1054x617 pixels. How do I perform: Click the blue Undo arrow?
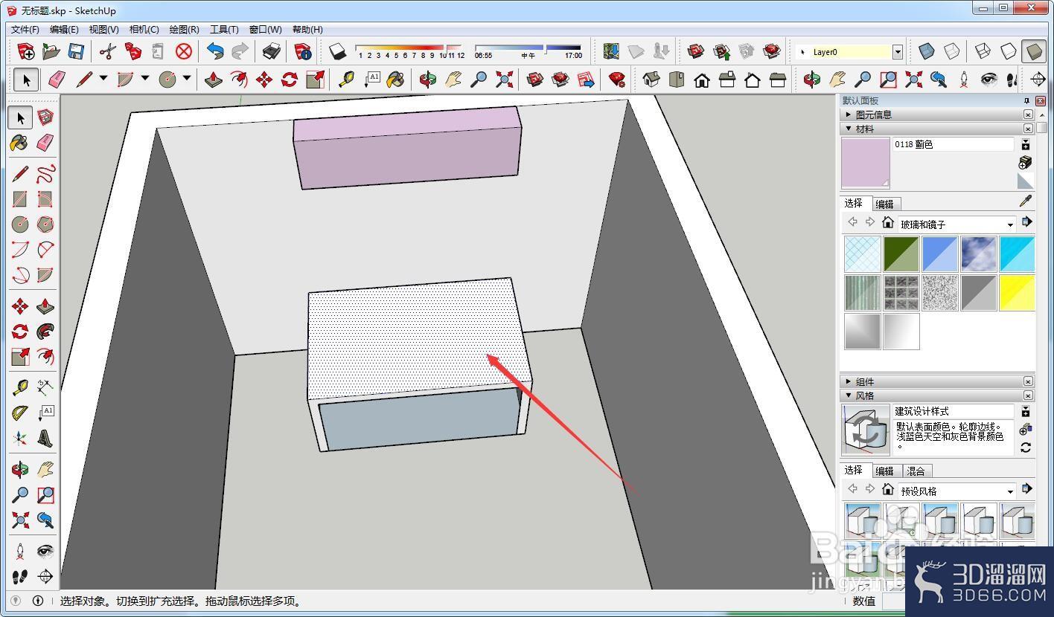coord(215,51)
